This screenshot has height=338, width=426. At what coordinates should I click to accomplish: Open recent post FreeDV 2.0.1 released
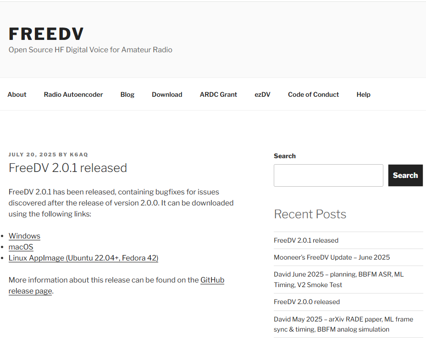click(x=306, y=240)
